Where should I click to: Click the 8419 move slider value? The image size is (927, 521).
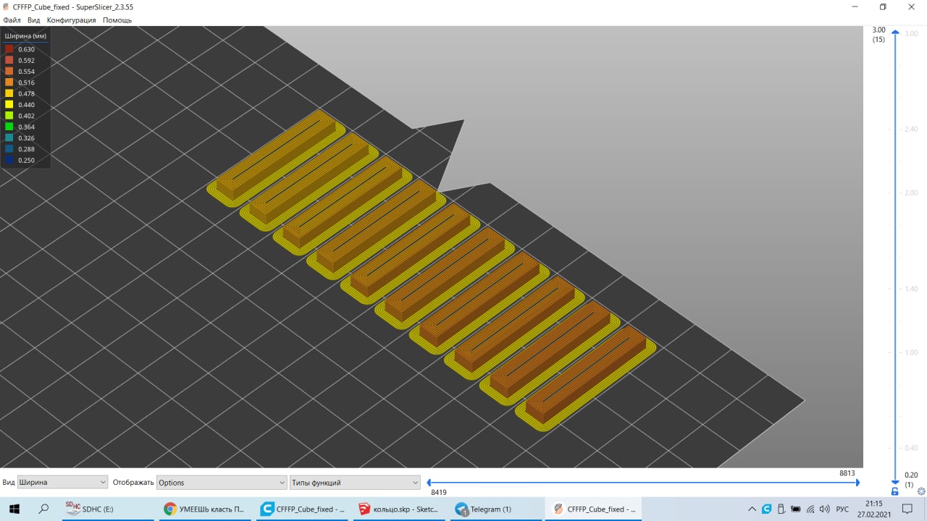click(x=439, y=492)
